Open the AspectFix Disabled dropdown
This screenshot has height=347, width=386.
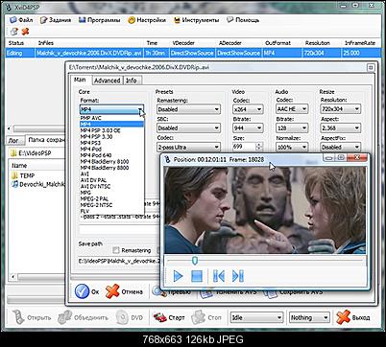[x=341, y=148]
